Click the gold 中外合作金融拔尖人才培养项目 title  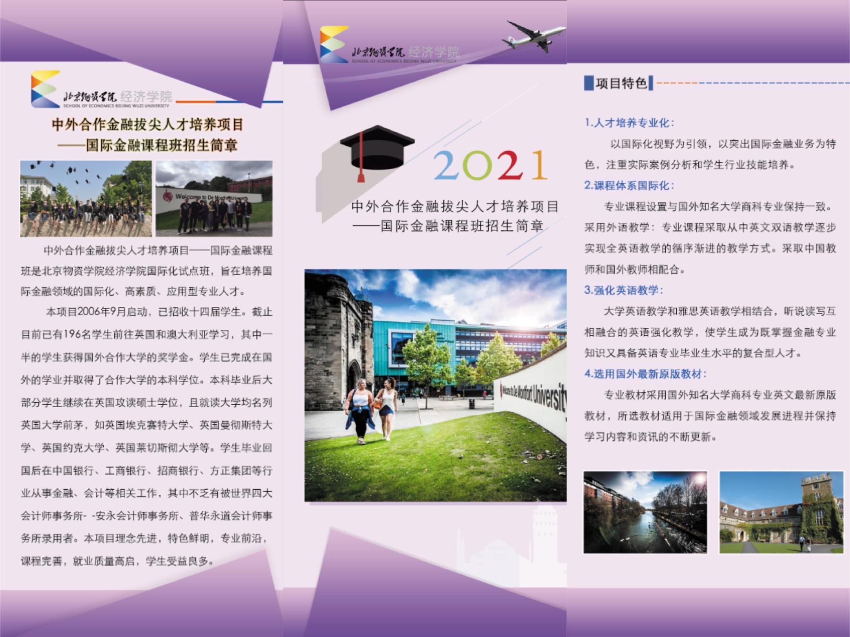click(147, 125)
